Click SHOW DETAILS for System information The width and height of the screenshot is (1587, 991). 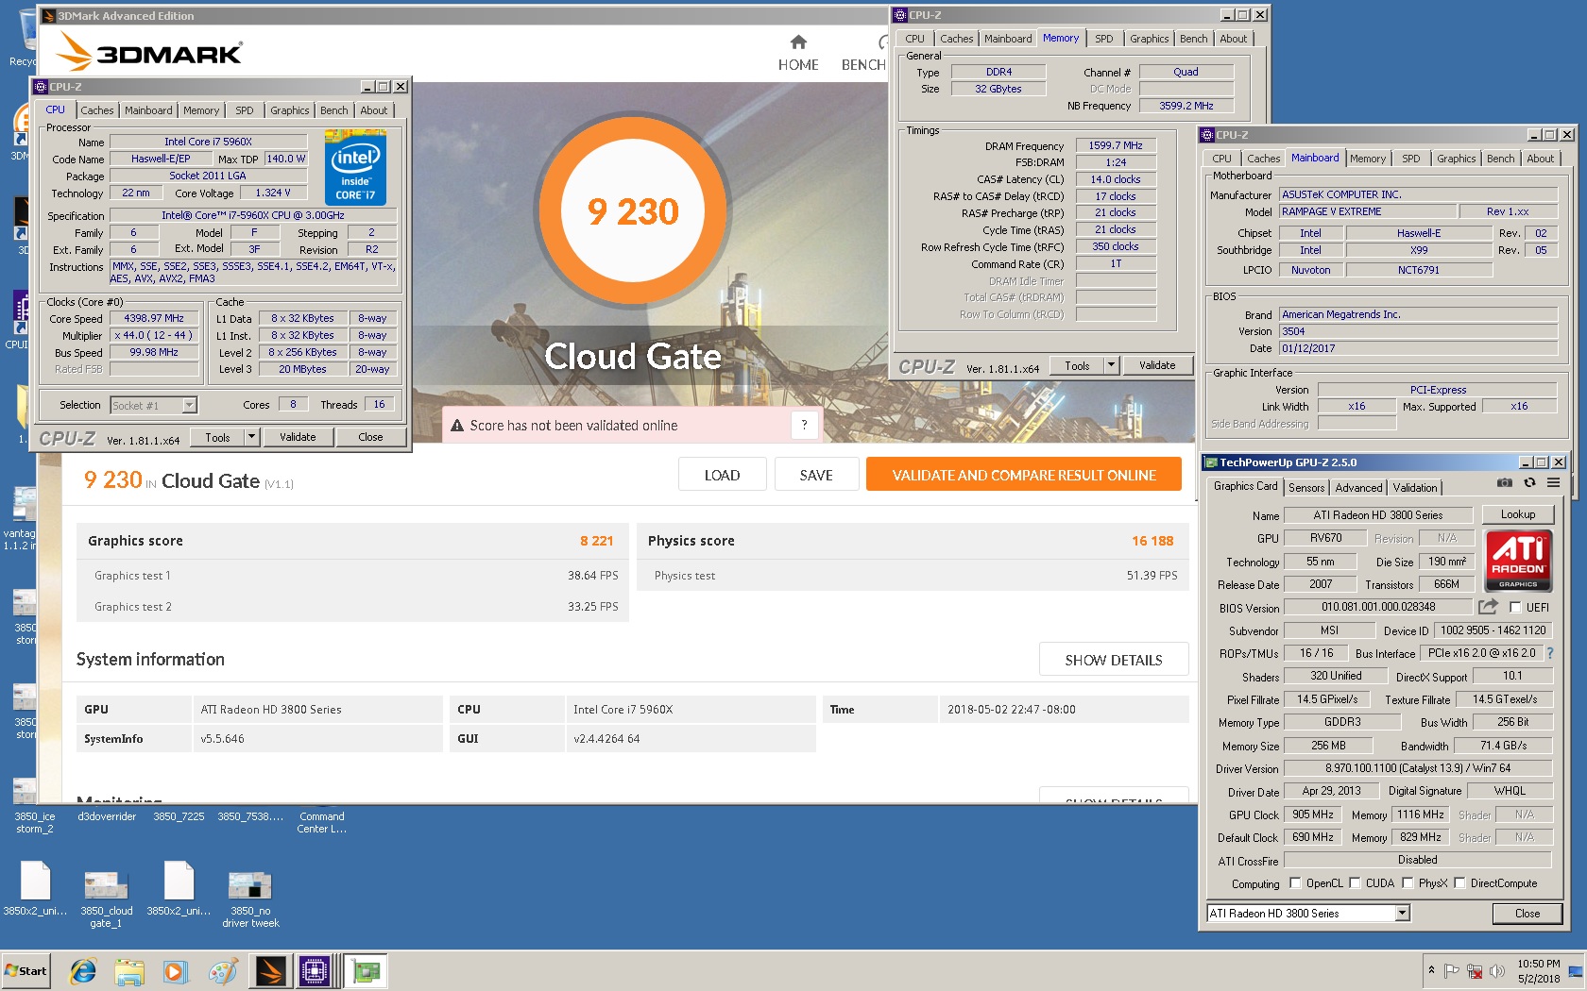(1114, 660)
